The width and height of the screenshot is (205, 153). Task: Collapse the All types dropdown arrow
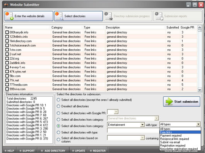[x=198, y=124]
